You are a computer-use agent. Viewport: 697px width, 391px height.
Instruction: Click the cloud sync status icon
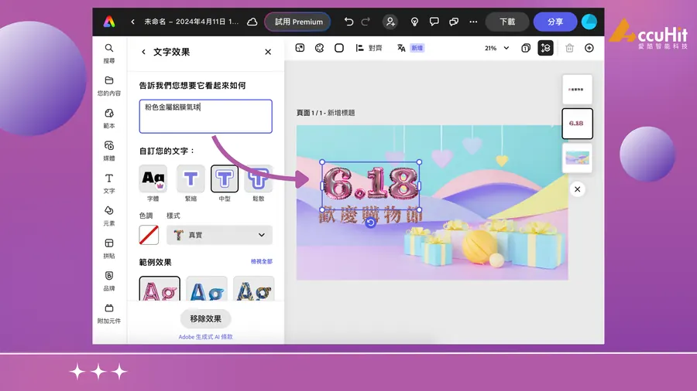click(252, 22)
